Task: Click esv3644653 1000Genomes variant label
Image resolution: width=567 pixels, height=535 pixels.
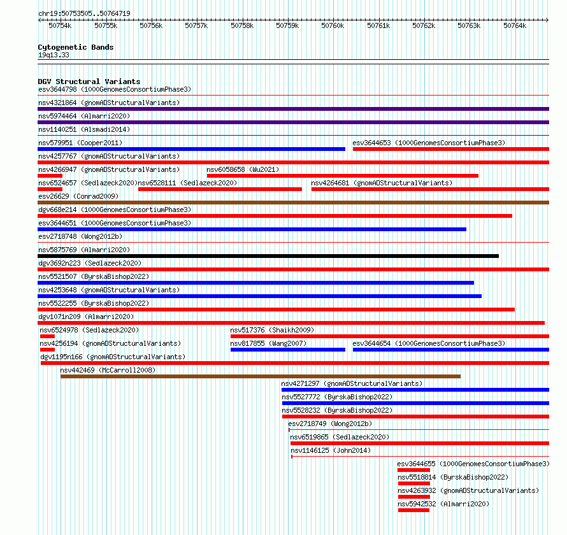Action: 429,143
